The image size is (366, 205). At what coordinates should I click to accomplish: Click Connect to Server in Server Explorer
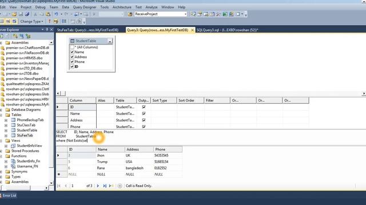point(22,36)
